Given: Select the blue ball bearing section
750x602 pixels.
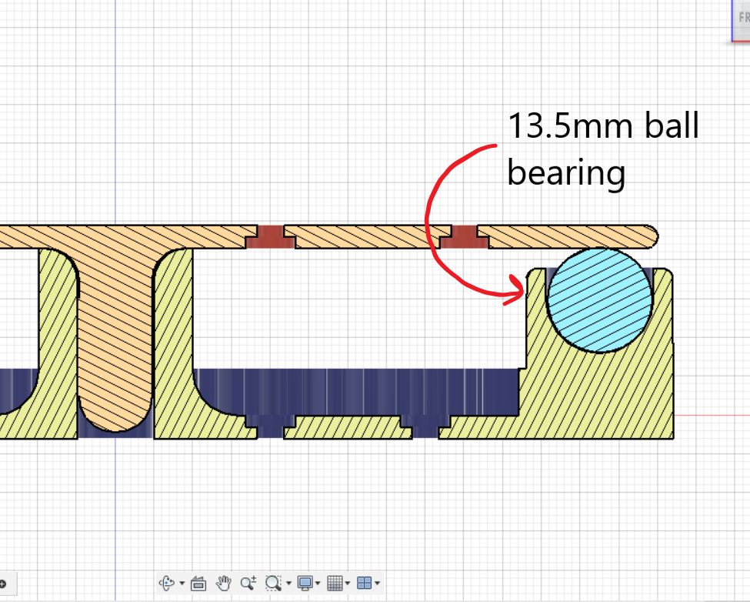Looking at the screenshot, I should [600, 300].
